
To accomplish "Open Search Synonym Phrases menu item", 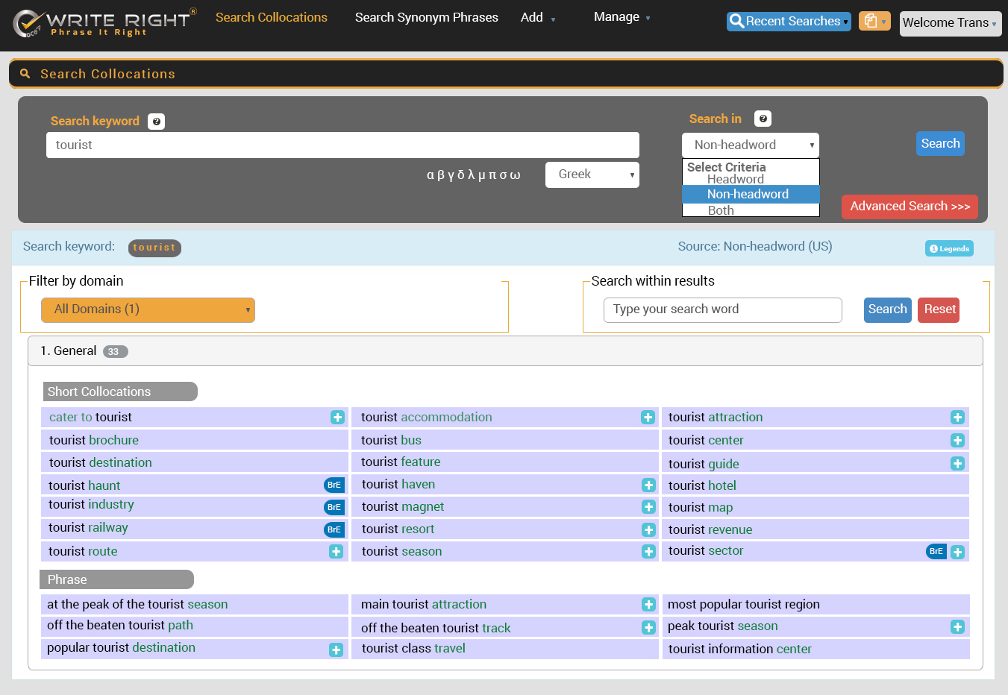I will click(426, 17).
